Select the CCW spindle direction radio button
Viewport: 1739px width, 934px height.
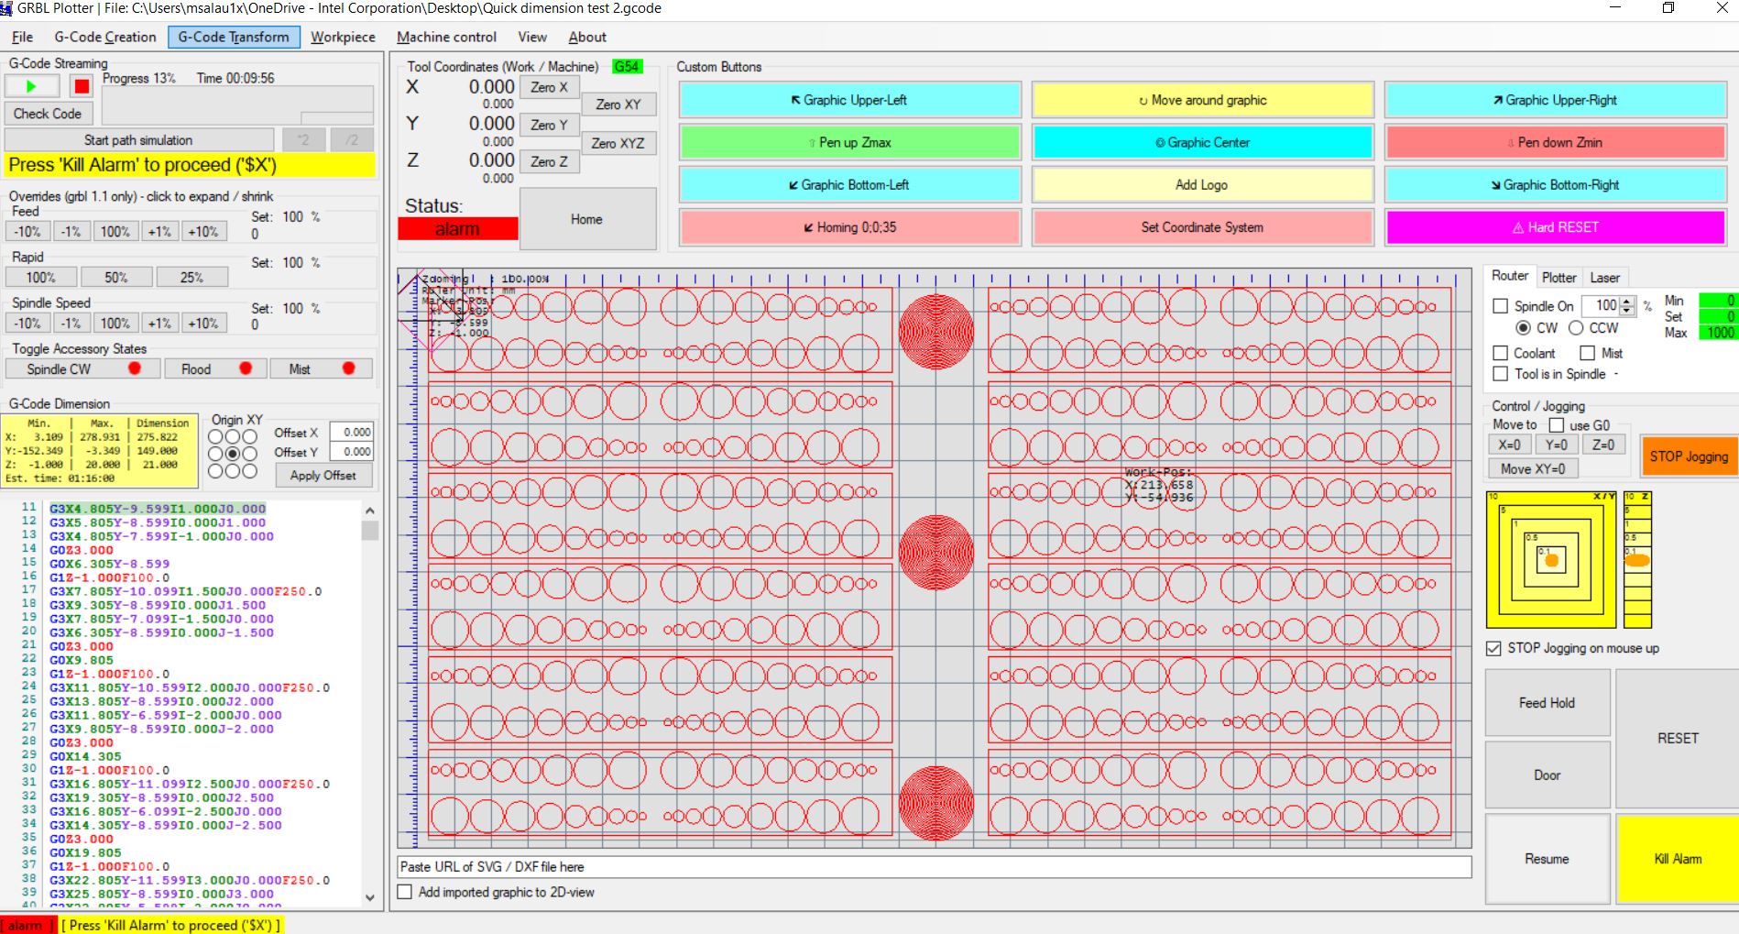click(1577, 327)
